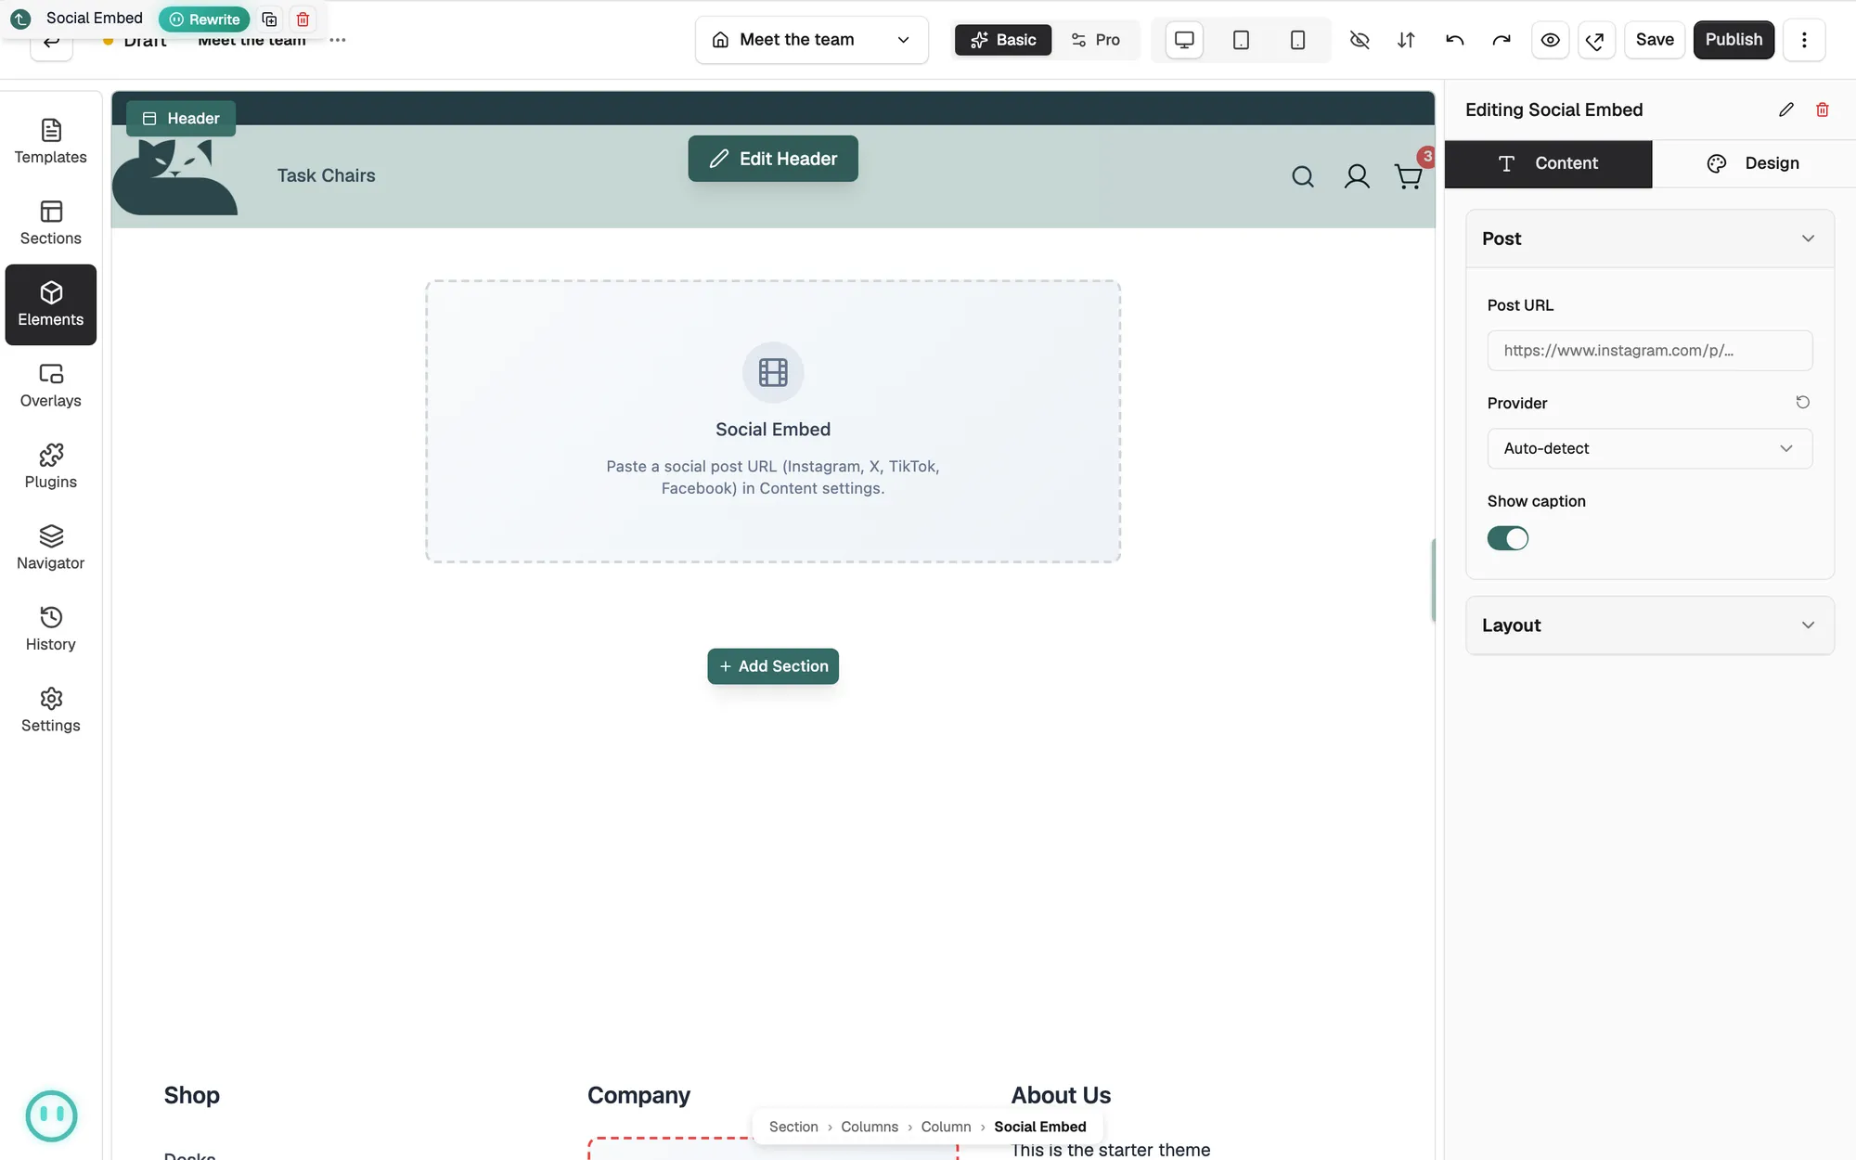This screenshot has height=1160, width=1856.
Task: Click the Edit Header button
Action: [x=772, y=159]
